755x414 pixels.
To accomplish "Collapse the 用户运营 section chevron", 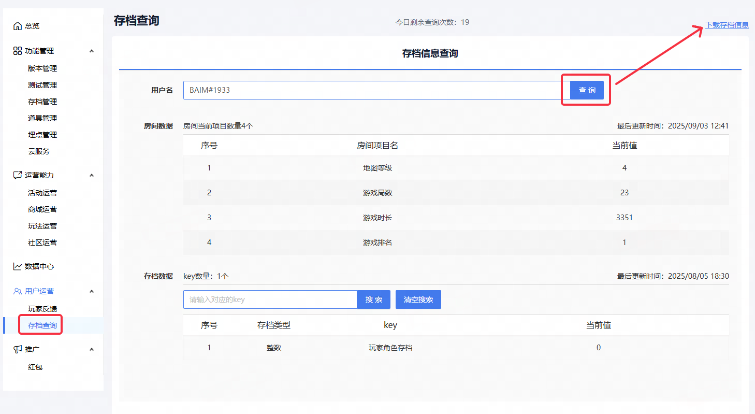I will point(92,291).
